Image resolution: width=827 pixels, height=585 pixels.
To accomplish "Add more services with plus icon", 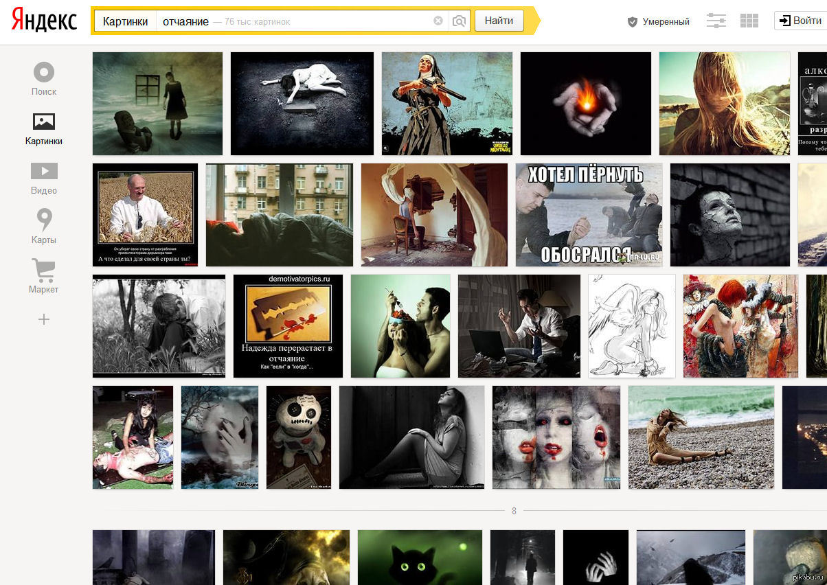I will (44, 319).
